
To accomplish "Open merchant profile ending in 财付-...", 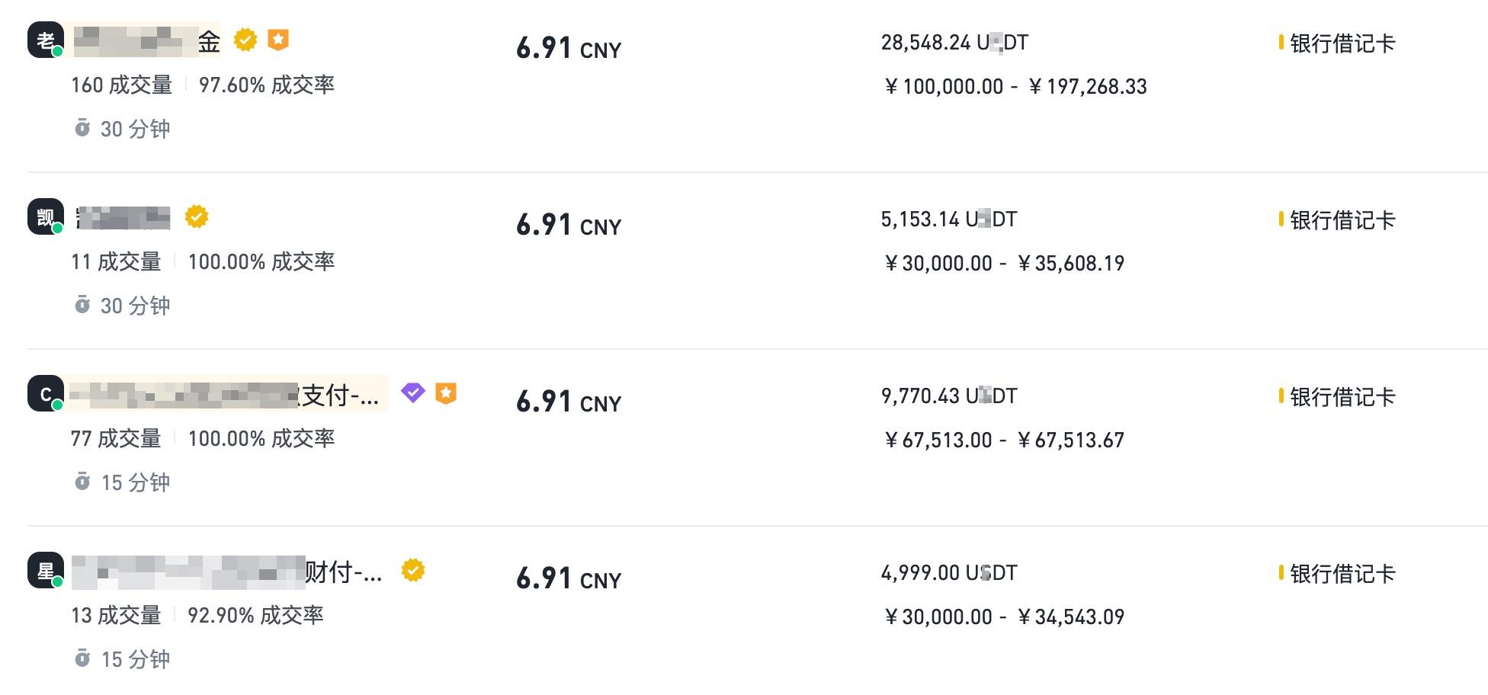I will click(x=227, y=571).
